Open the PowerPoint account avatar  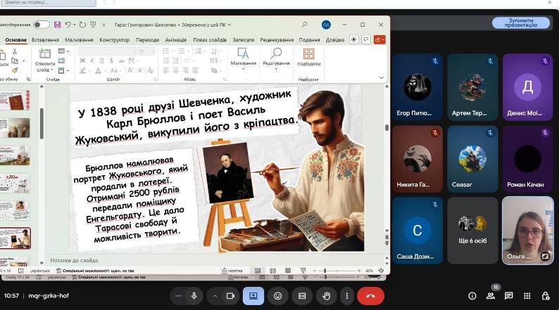(326, 25)
